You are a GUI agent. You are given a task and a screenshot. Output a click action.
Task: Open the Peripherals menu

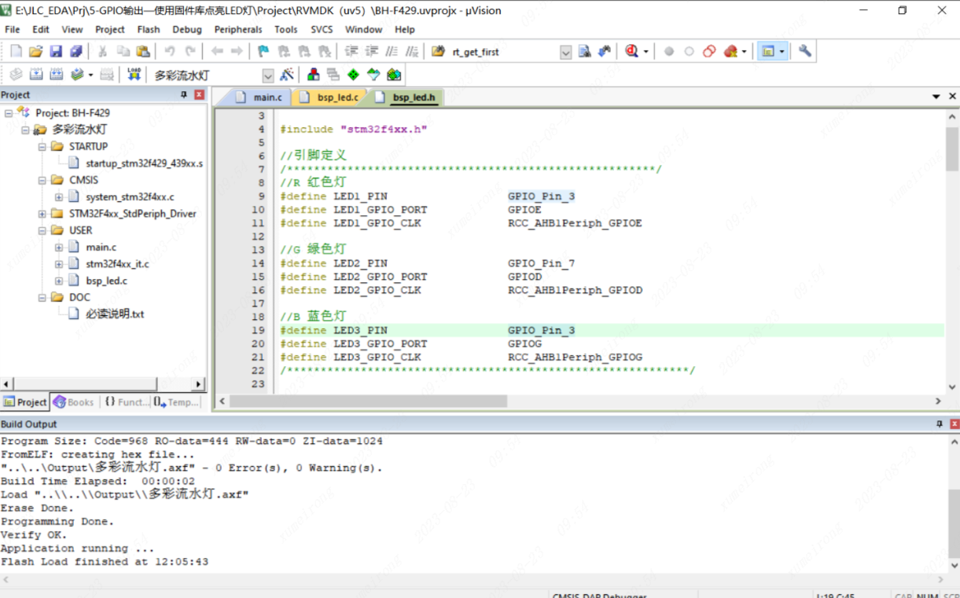(237, 29)
